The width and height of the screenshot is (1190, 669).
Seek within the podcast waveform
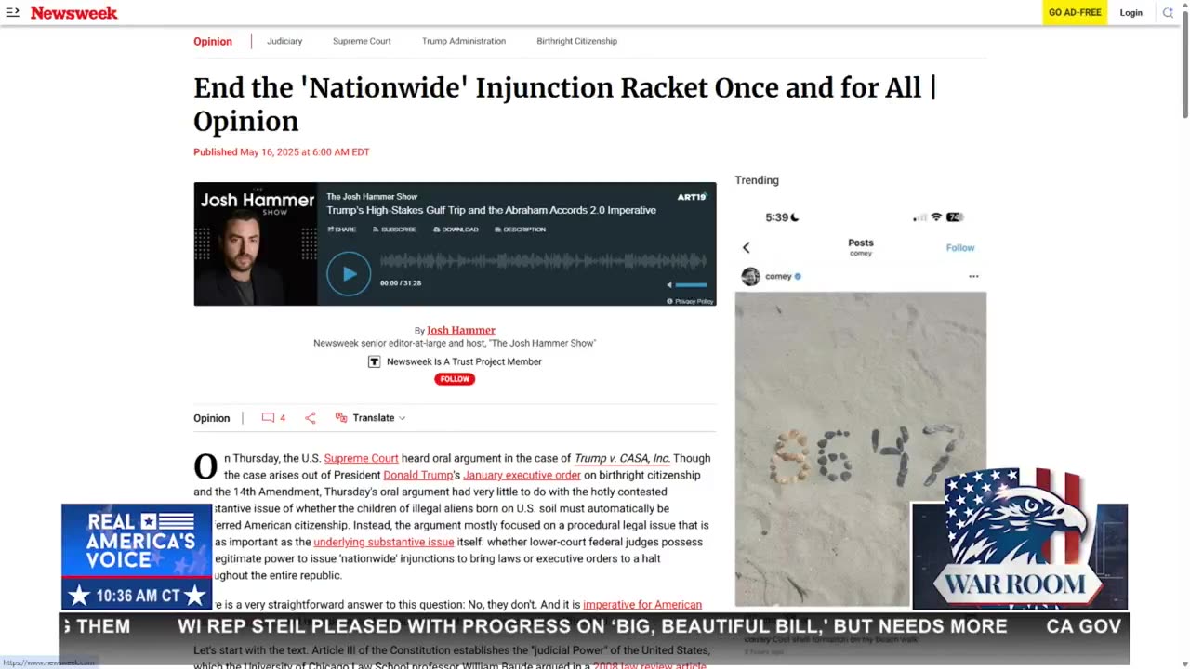[x=543, y=262]
